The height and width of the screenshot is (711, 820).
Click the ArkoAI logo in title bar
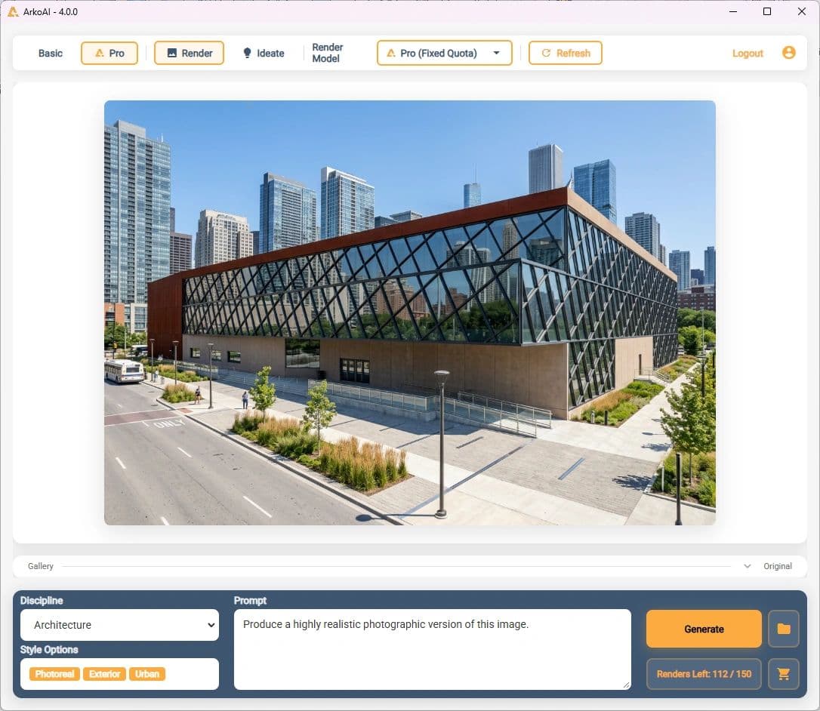click(13, 11)
